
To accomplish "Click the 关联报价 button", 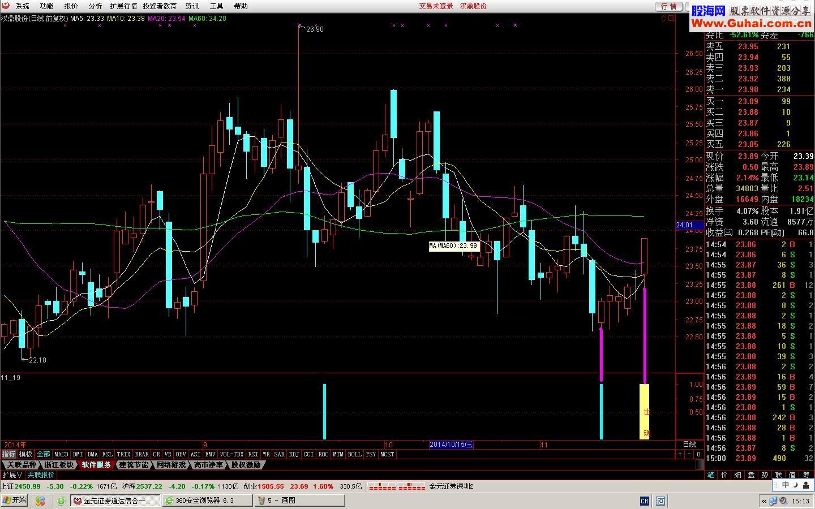I will 41,475.
